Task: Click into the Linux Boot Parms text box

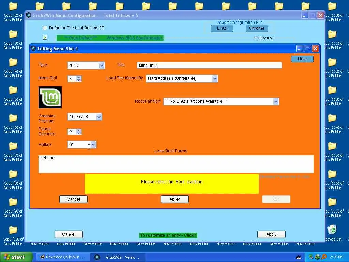Action: click(176, 164)
